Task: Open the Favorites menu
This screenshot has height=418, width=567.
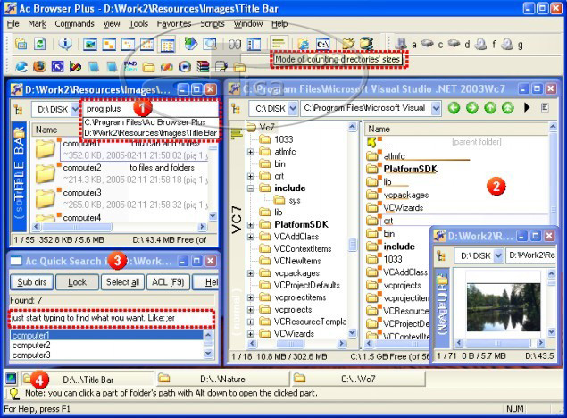Action: click(173, 23)
